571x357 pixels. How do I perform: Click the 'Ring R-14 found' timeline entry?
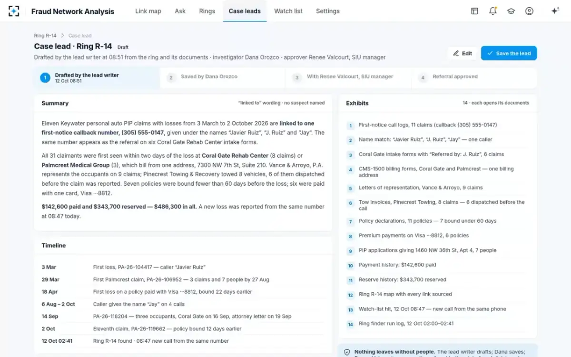tap(183, 341)
